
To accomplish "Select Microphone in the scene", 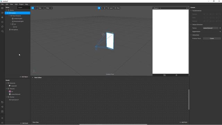I will click(15, 30).
